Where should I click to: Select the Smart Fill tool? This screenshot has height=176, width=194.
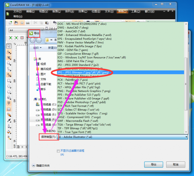coord(9,75)
